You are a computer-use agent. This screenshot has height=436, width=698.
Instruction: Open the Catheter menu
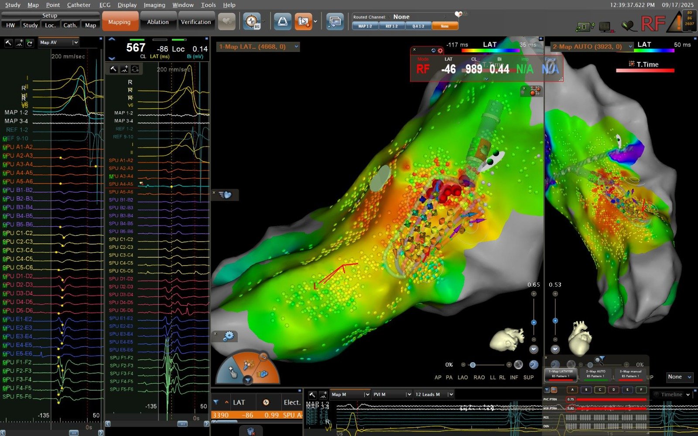(79, 5)
